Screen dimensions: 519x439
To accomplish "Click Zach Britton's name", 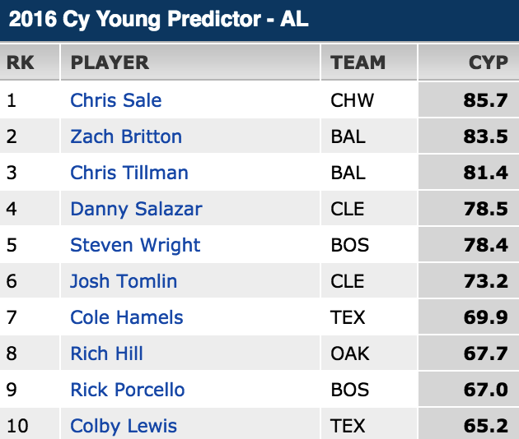I will 126,136.
